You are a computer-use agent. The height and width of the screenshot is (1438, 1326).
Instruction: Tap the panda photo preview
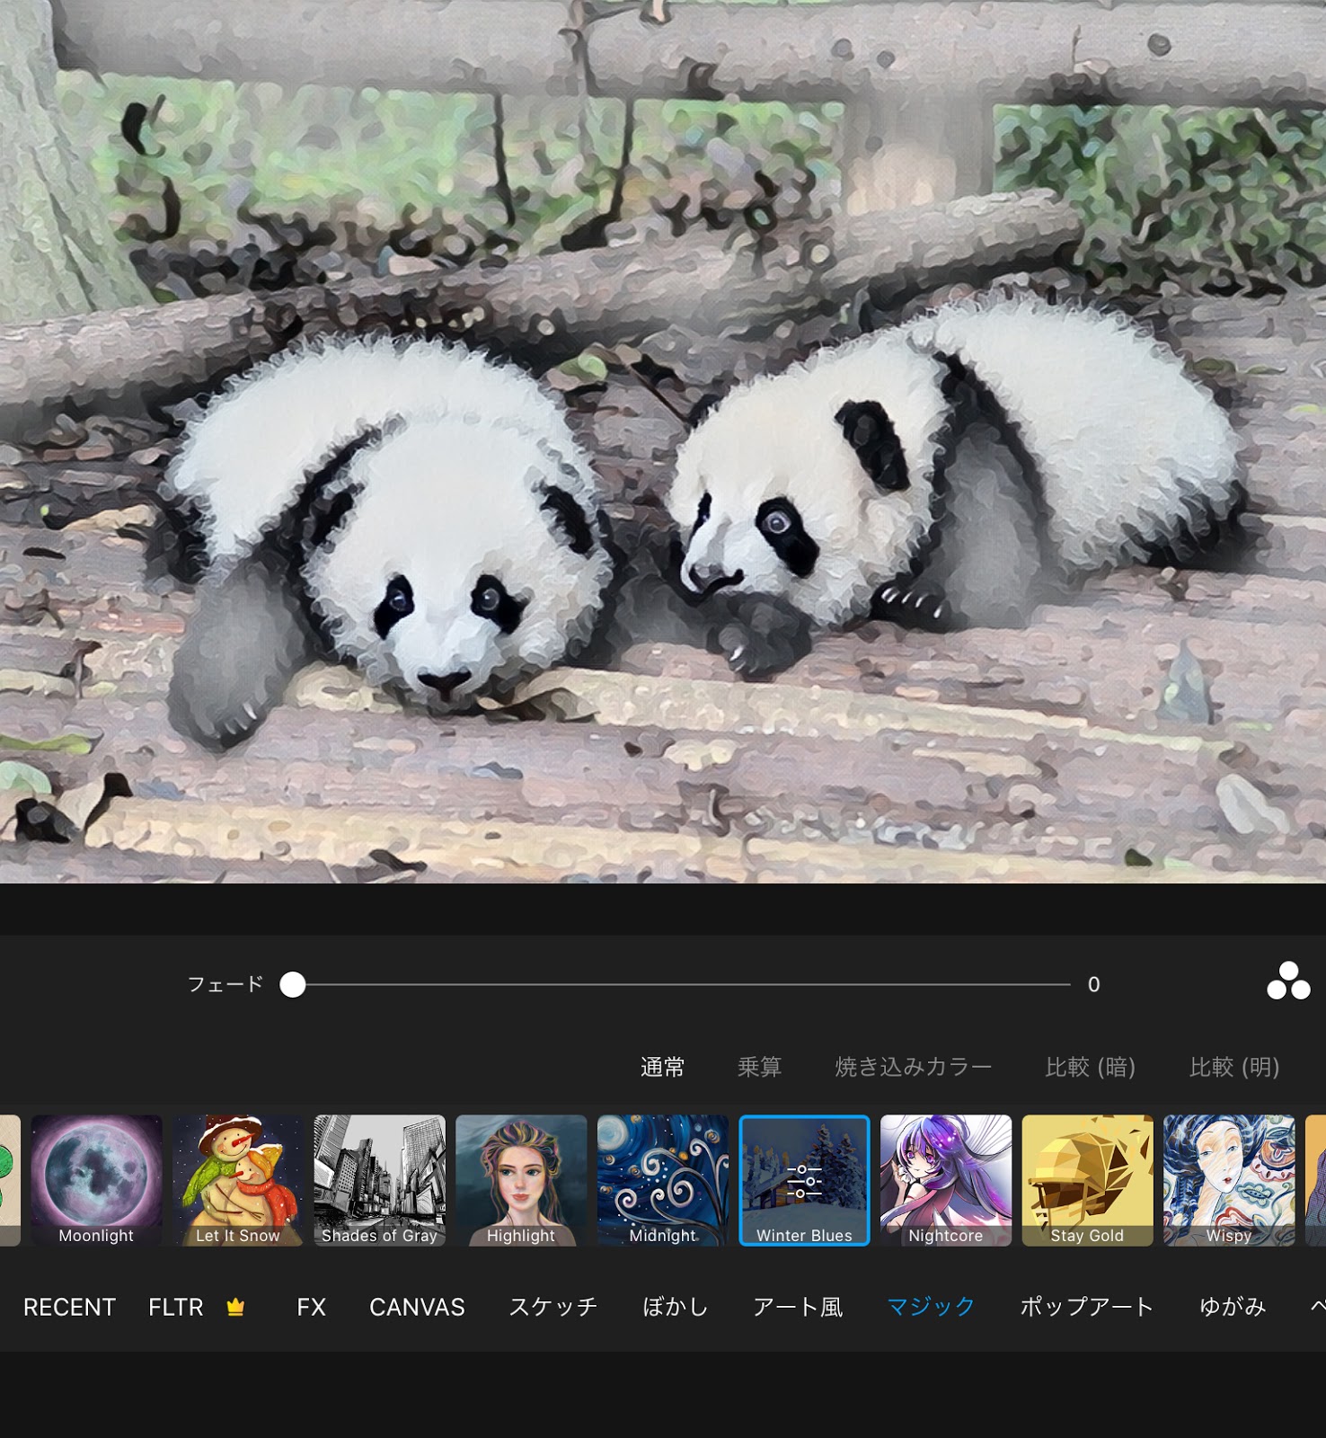coord(663,441)
